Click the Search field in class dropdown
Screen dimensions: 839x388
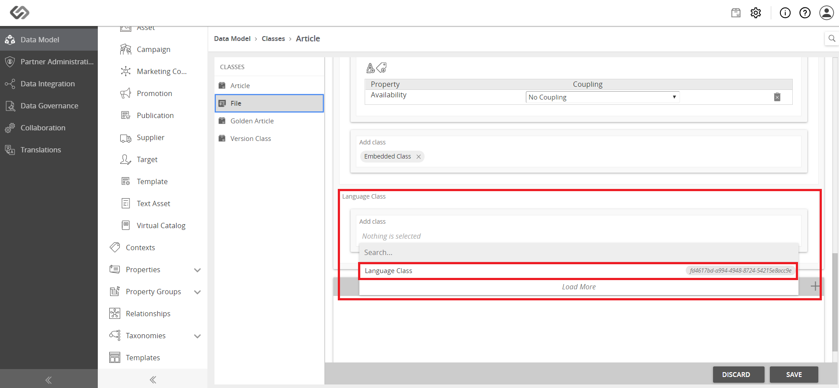[579, 252]
